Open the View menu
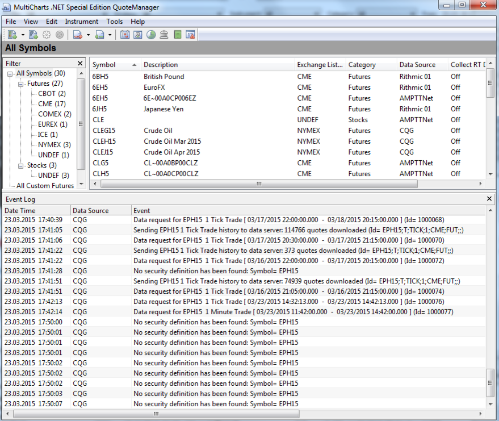499x421 pixels. pos(31,22)
